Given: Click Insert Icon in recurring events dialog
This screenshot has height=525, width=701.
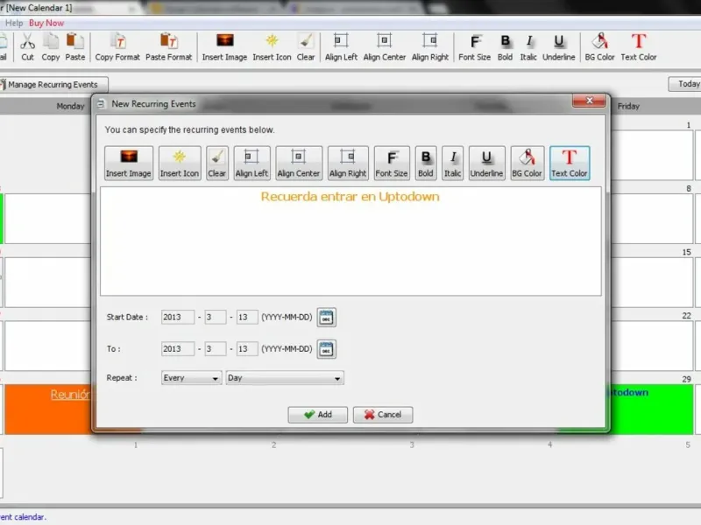Looking at the screenshot, I should (180, 163).
